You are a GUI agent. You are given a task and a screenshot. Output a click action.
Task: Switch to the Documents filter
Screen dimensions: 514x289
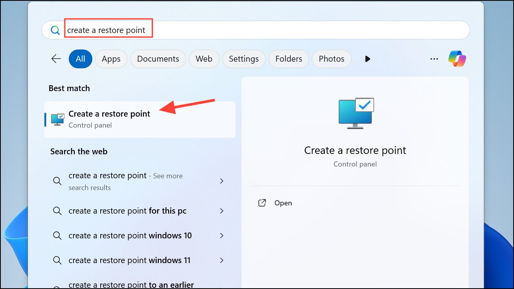158,59
